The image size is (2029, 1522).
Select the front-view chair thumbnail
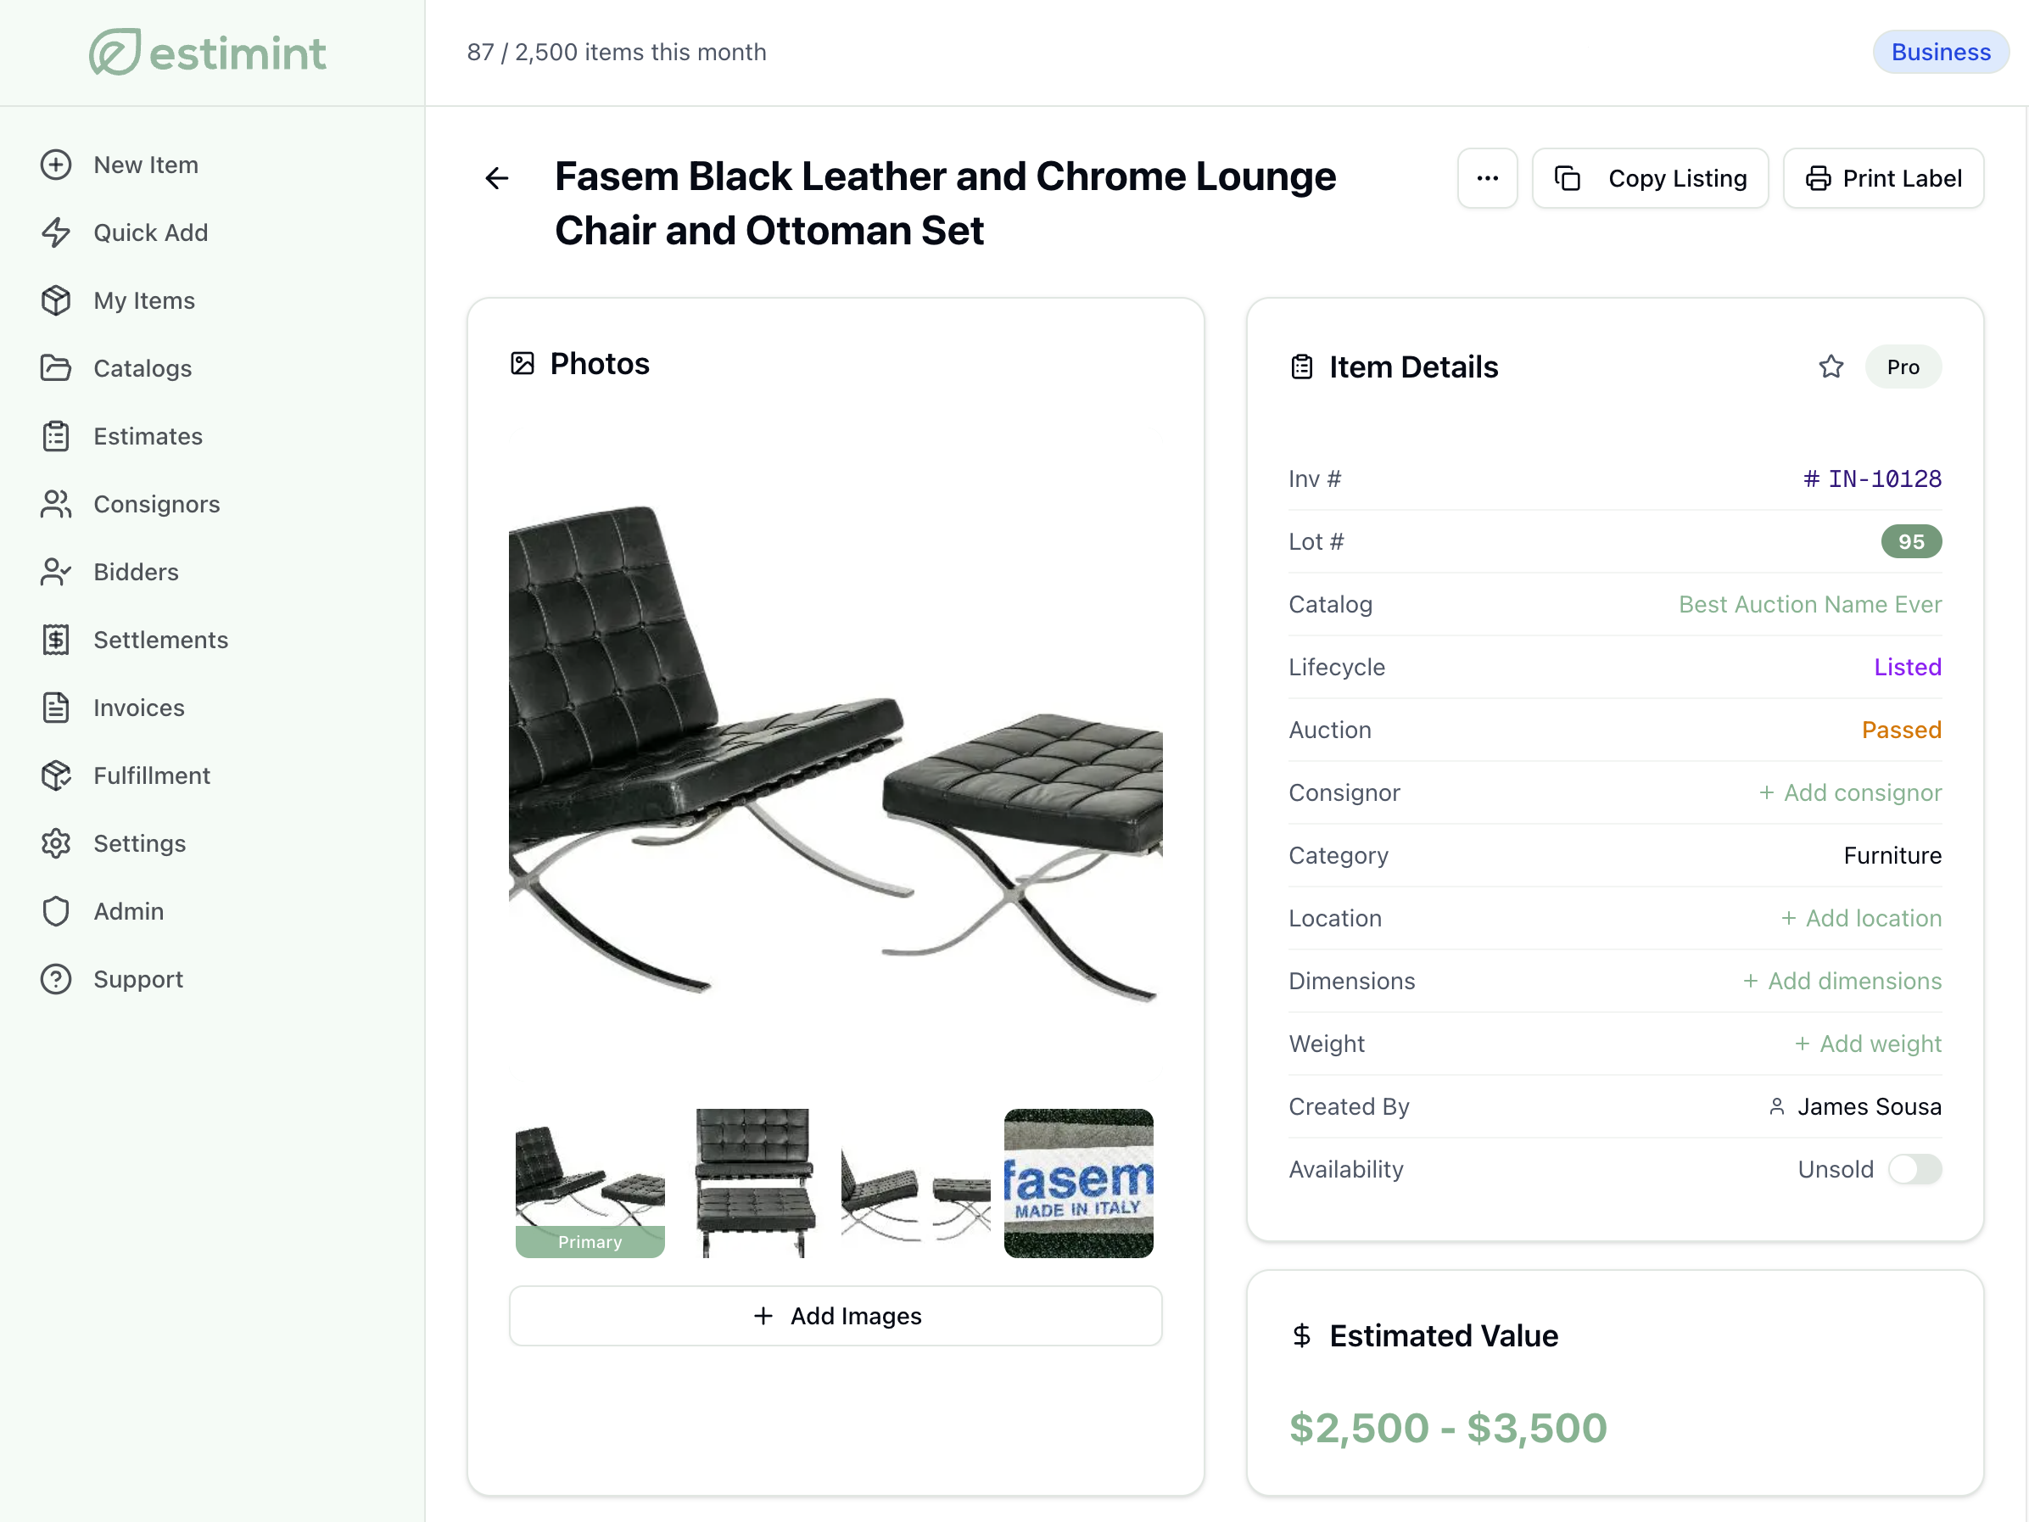(753, 1183)
